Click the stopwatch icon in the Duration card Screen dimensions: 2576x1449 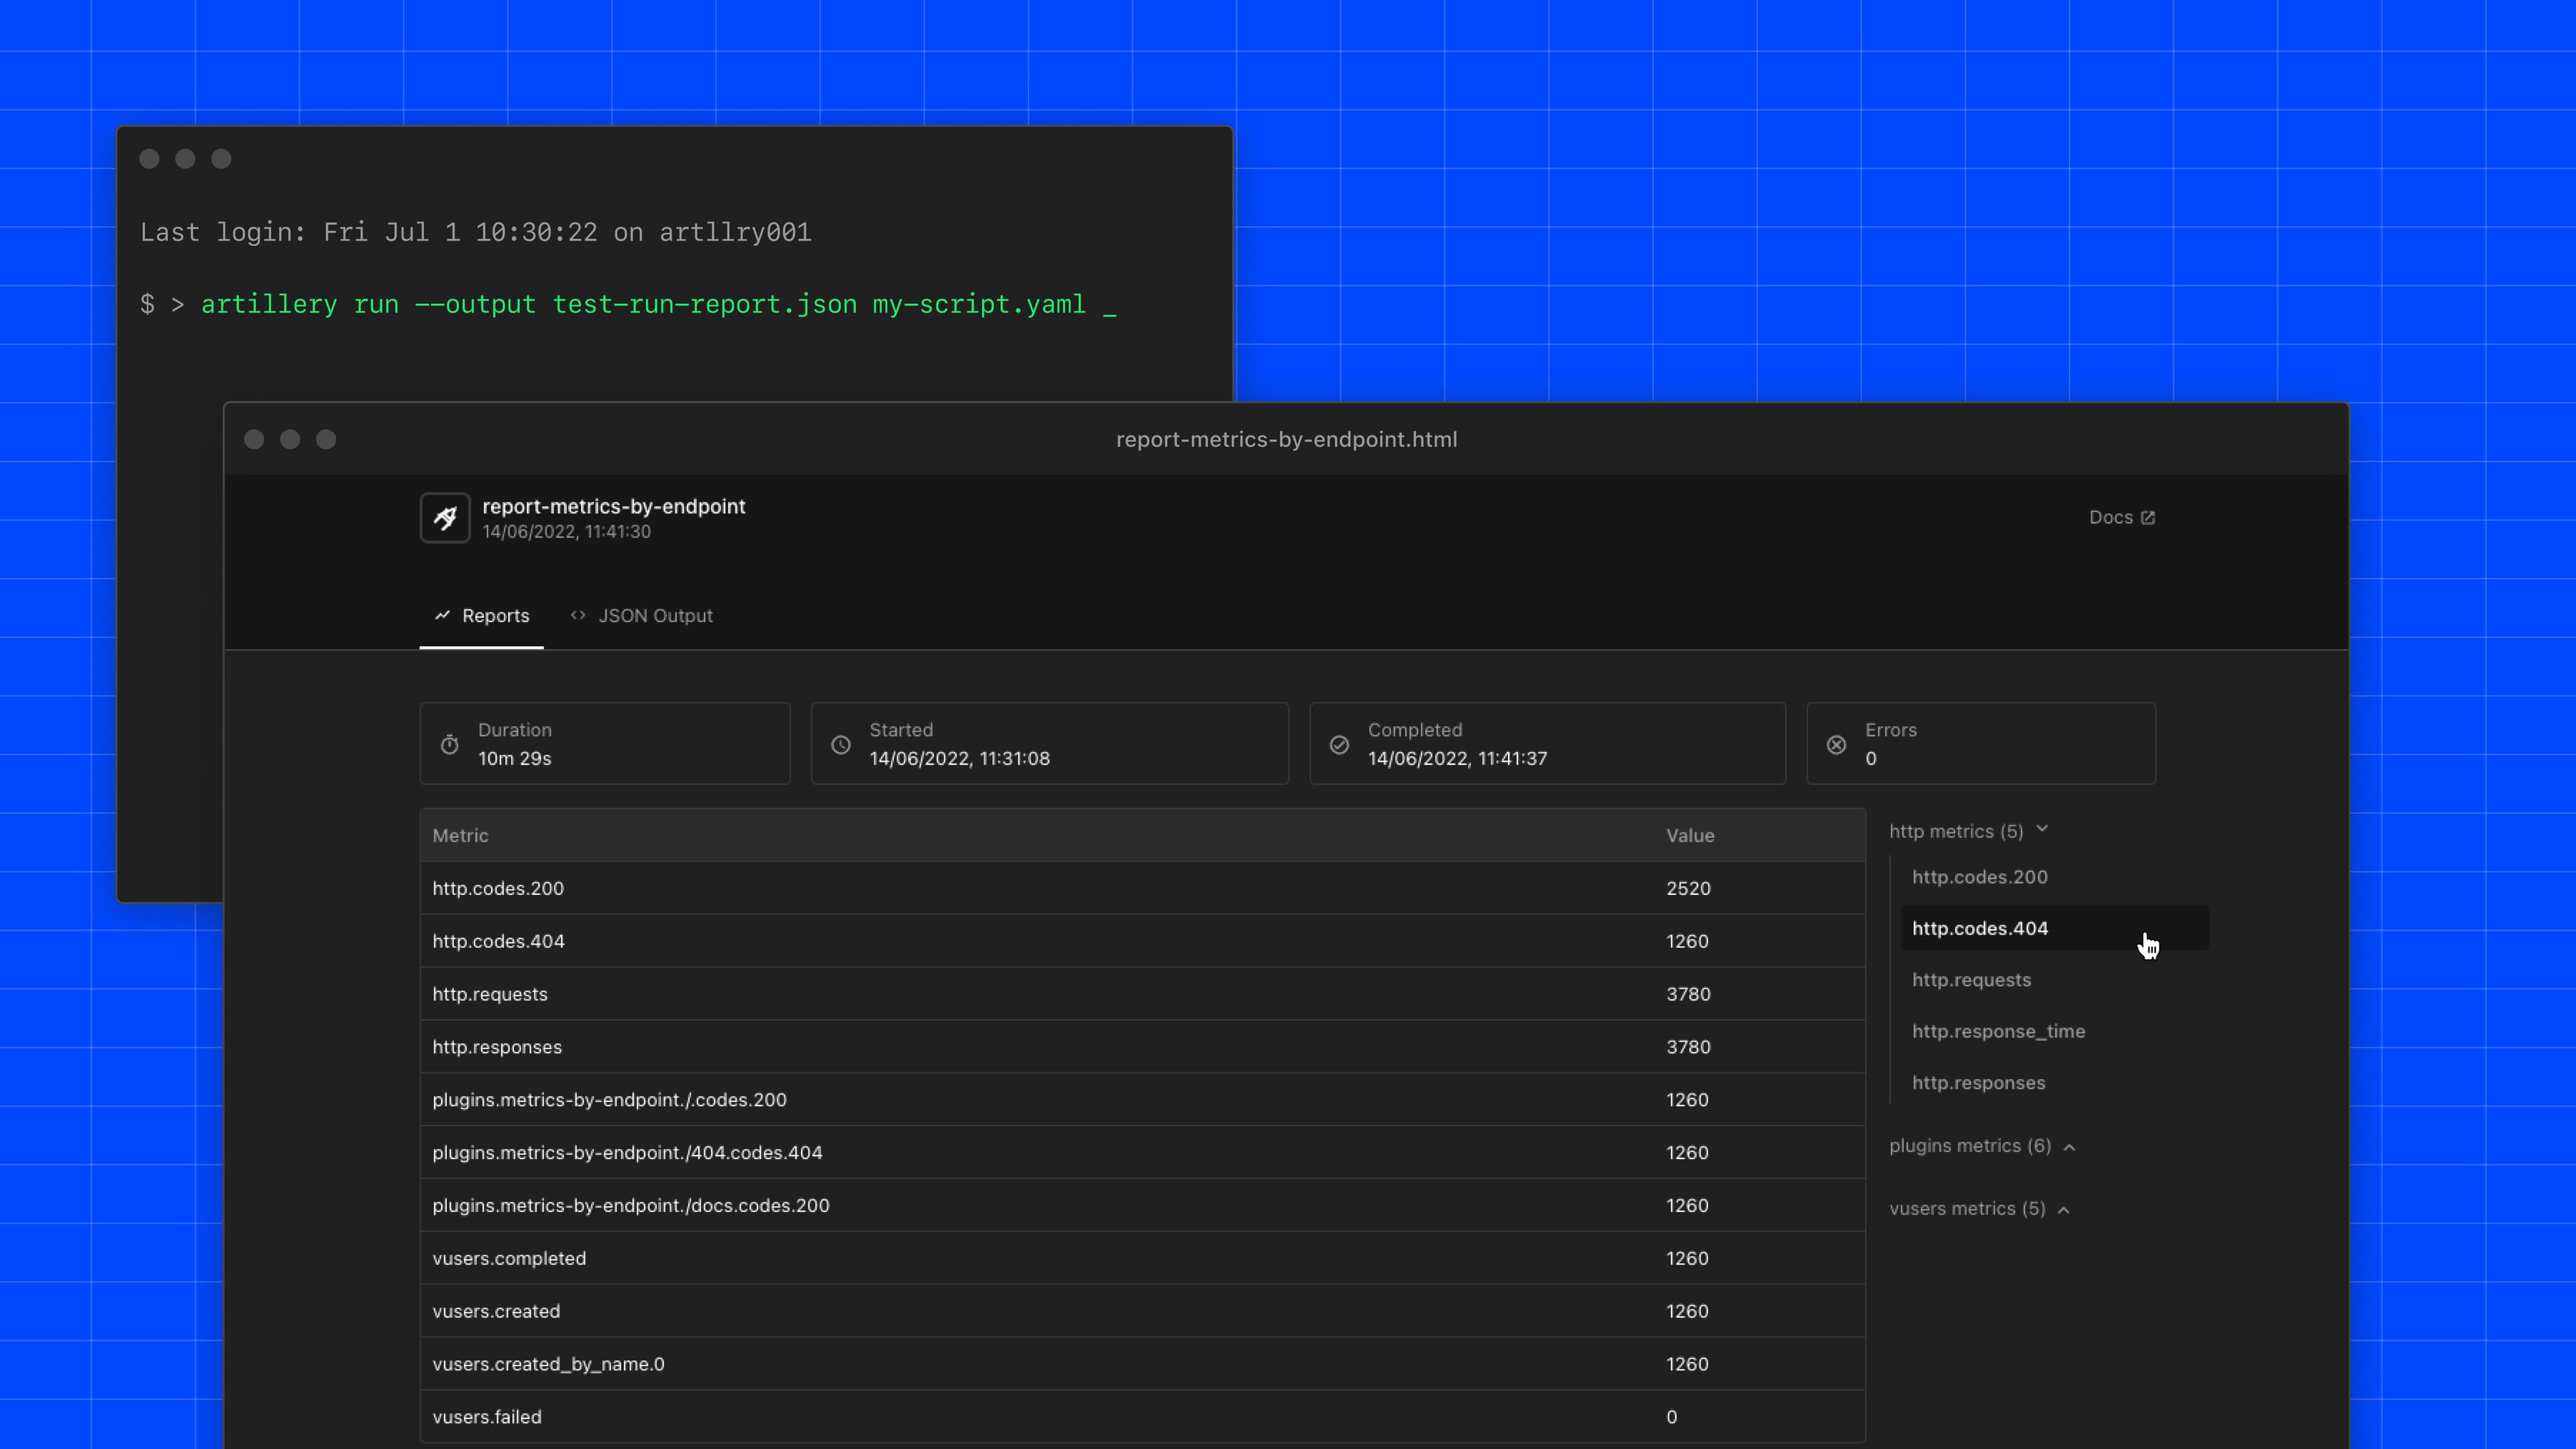click(448, 744)
